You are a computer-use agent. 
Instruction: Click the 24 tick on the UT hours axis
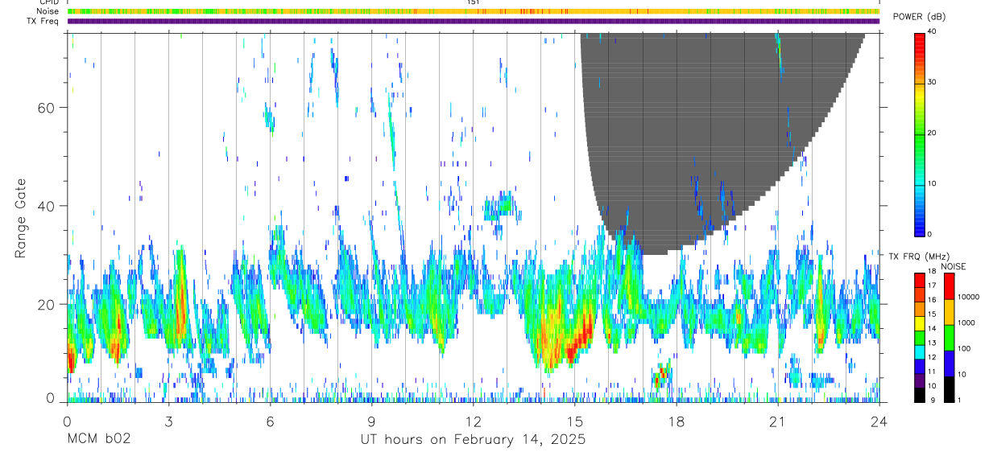coord(879,421)
